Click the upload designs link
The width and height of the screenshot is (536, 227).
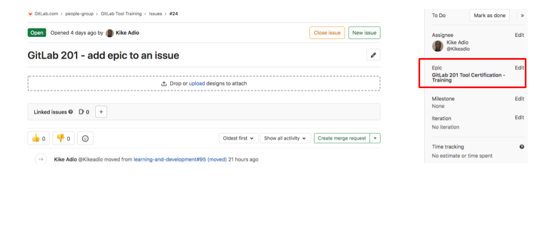pos(196,84)
